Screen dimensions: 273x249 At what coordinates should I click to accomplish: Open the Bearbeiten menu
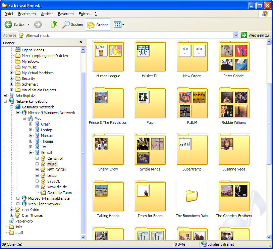pos(27,14)
